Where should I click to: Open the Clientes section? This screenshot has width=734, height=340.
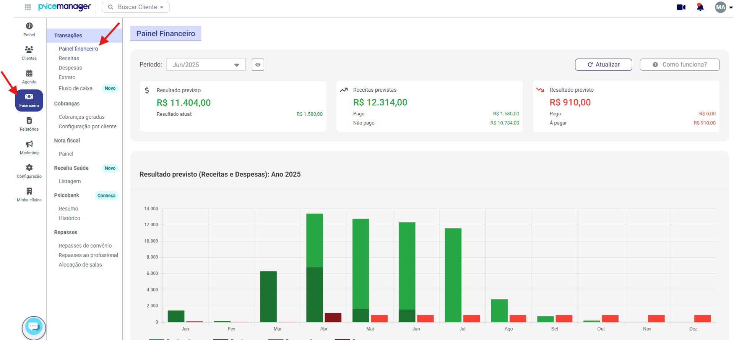click(x=29, y=53)
